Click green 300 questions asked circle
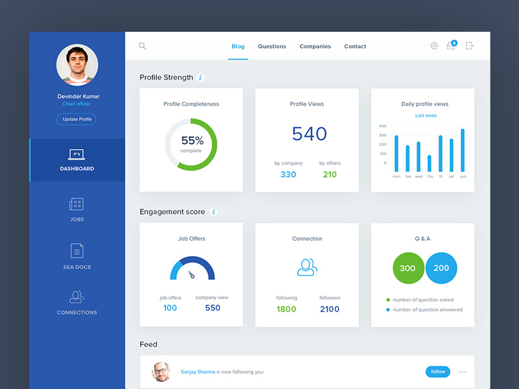The height and width of the screenshot is (389, 519). tap(408, 268)
